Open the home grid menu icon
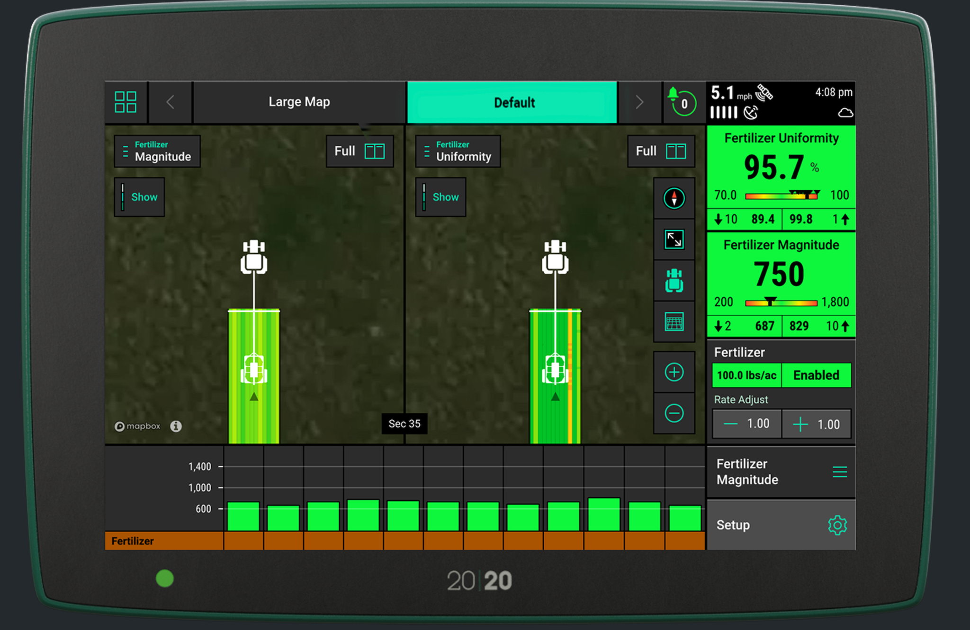The width and height of the screenshot is (970, 630). (x=126, y=102)
